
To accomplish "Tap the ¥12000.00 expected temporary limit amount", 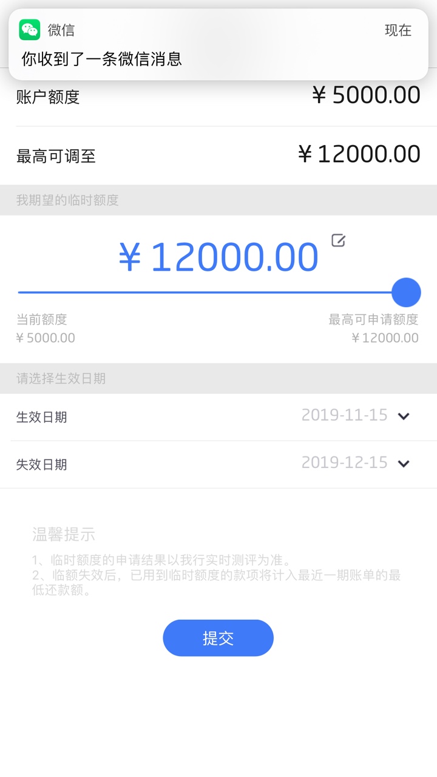I will point(218,257).
